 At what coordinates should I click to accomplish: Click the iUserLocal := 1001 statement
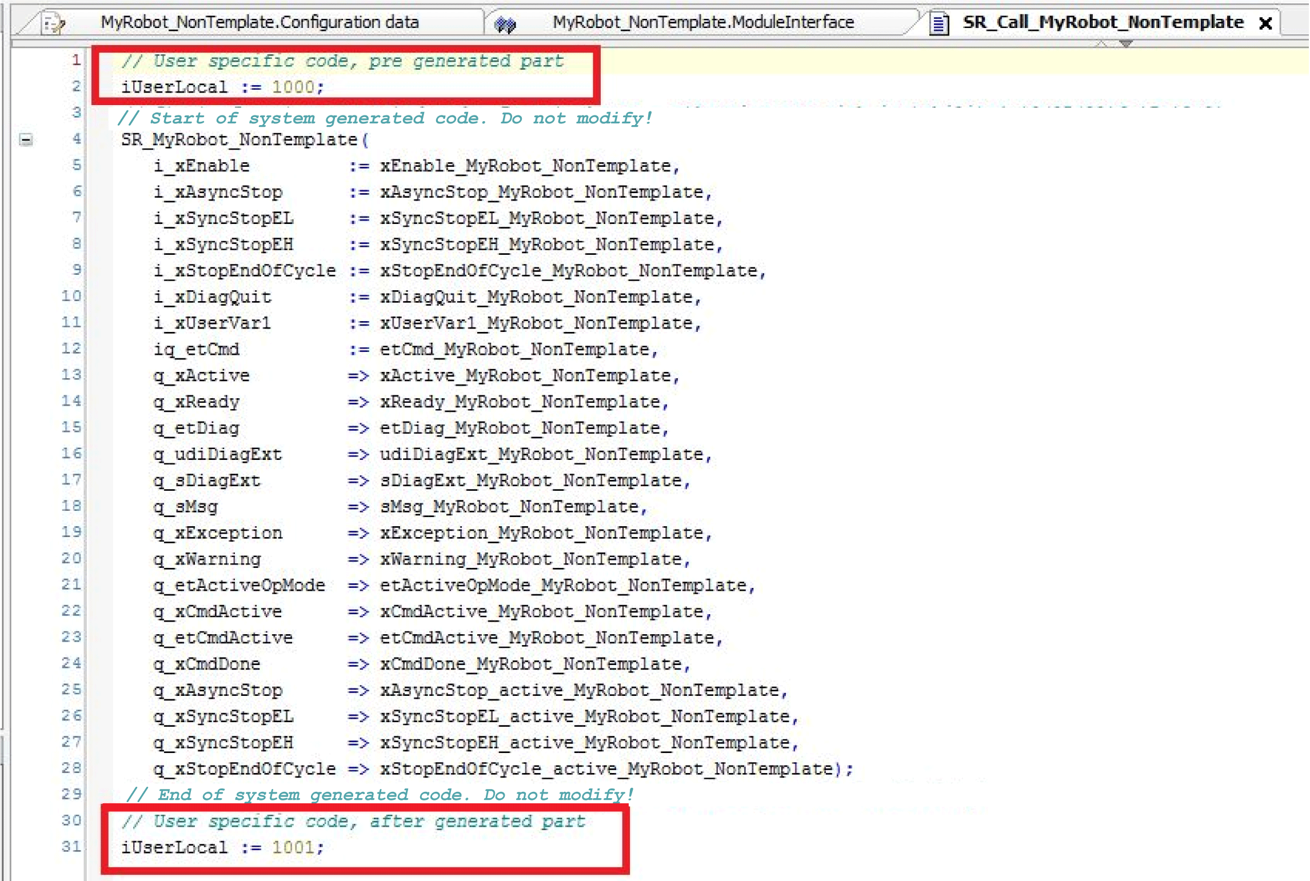(222, 847)
